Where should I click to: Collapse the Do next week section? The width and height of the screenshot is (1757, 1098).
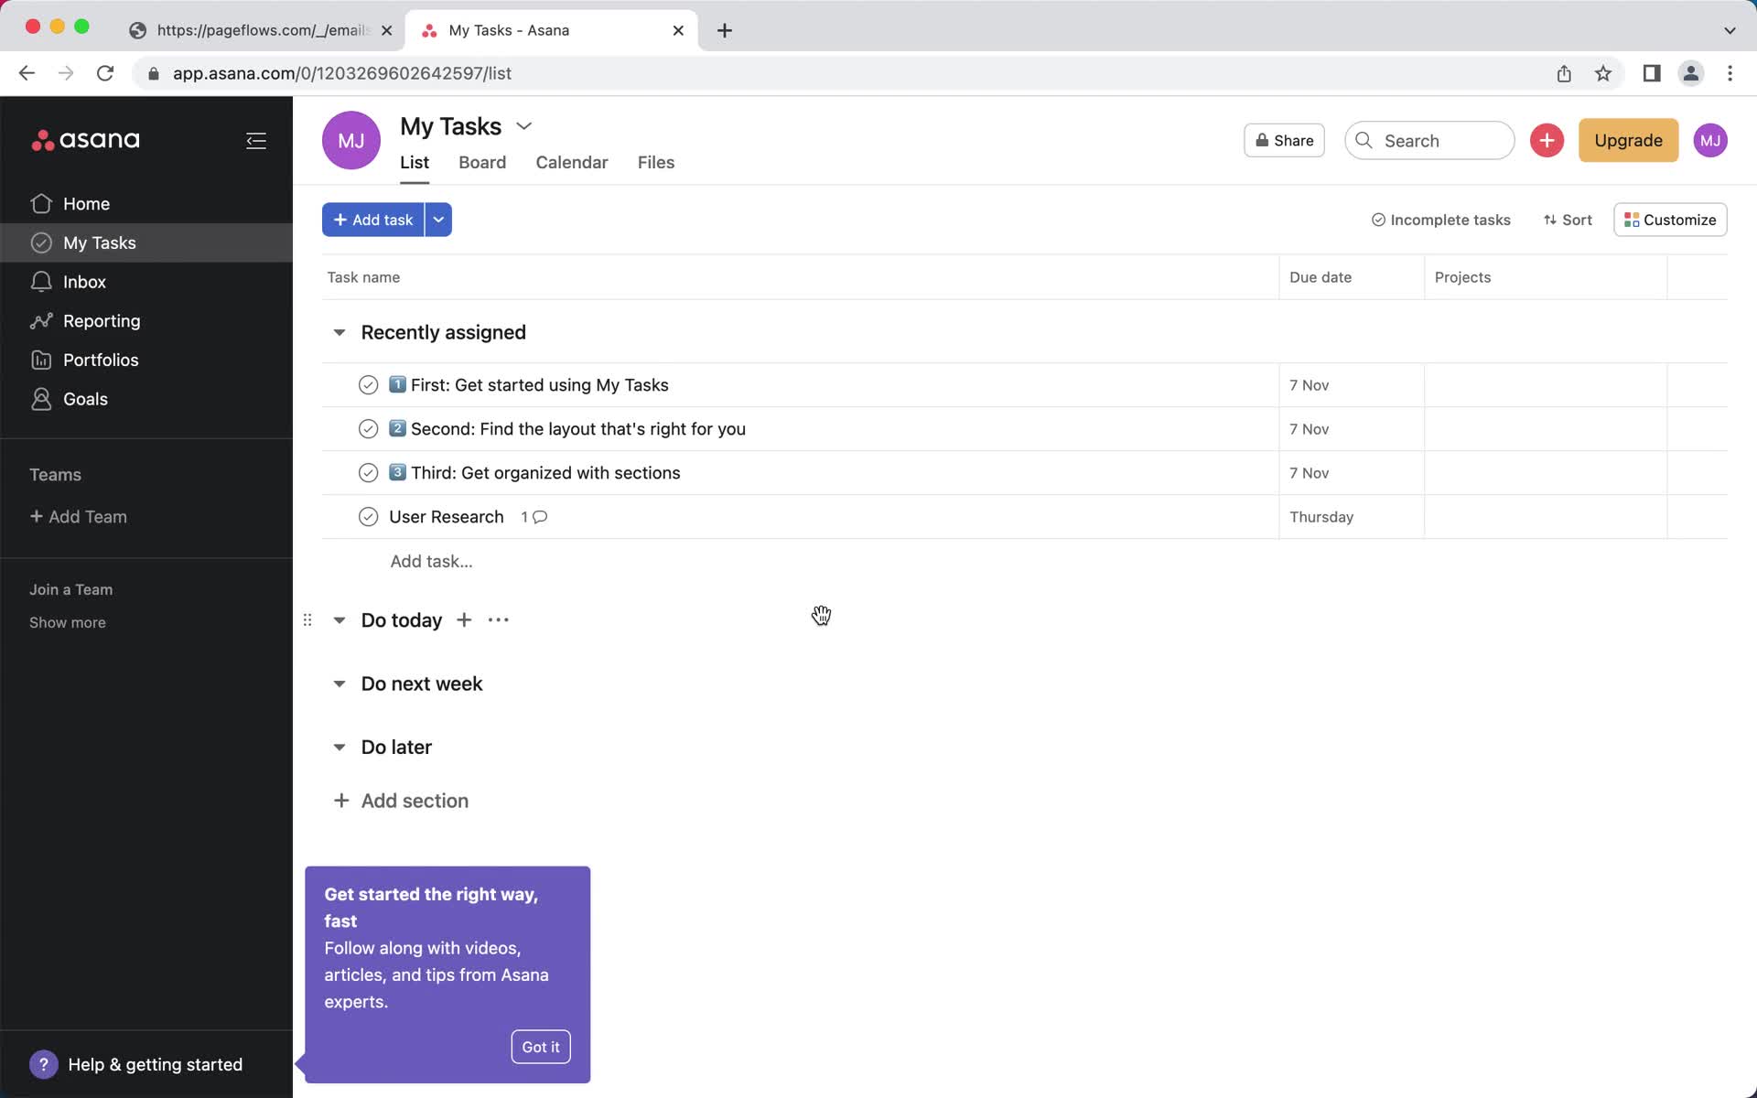coord(340,684)
